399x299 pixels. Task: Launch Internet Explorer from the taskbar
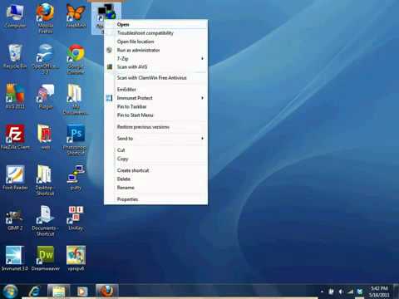pos(34,292)
